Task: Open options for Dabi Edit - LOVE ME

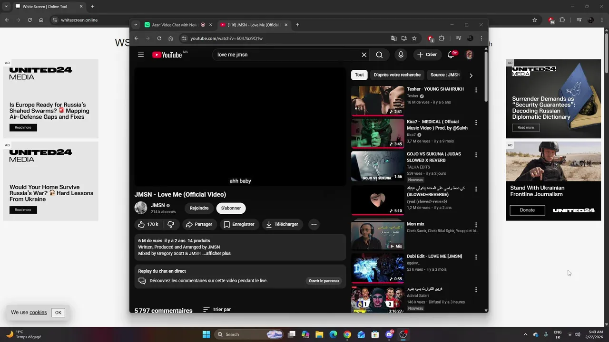Action: click(476, 257)
